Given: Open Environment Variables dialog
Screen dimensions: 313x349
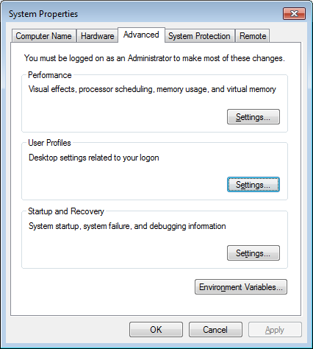Looking at the screenshot, I should coord(241,286).
